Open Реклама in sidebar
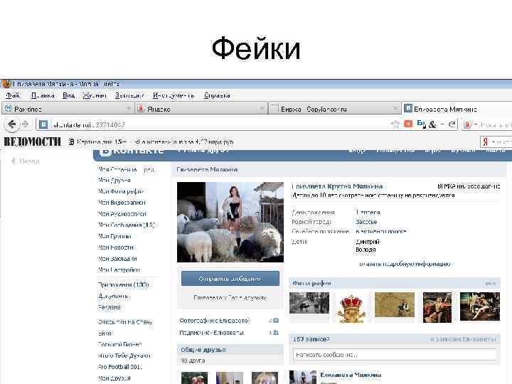This screenshot has height=384, width=512. coord(110,307)
